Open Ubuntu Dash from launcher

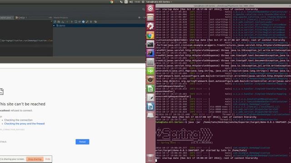(151, 9)
